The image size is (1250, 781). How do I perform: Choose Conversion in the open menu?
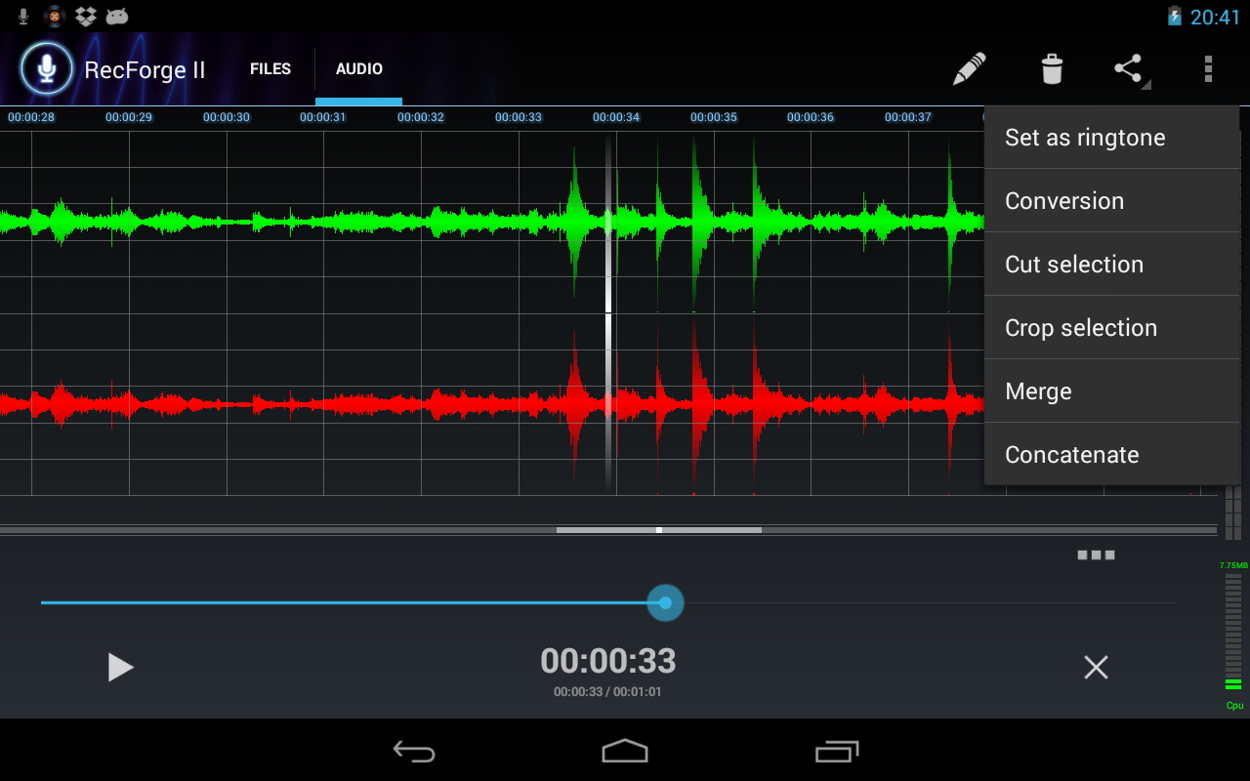tap(1064, 200)
